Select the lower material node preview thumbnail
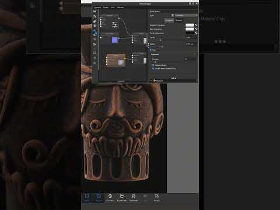The width and height of the screenshot is (280, 210). pyautogui.click(x=145, y=61)
